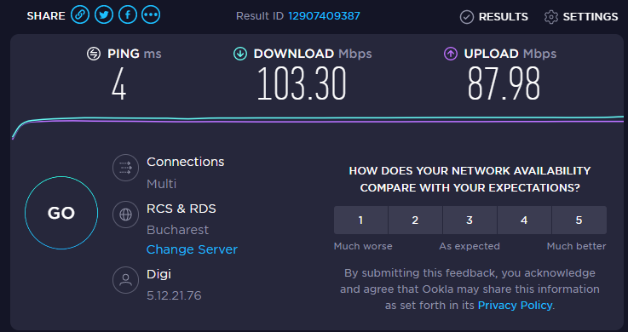Click the download arrow icon
The image size is (628, 332).
tap(240, 54)
